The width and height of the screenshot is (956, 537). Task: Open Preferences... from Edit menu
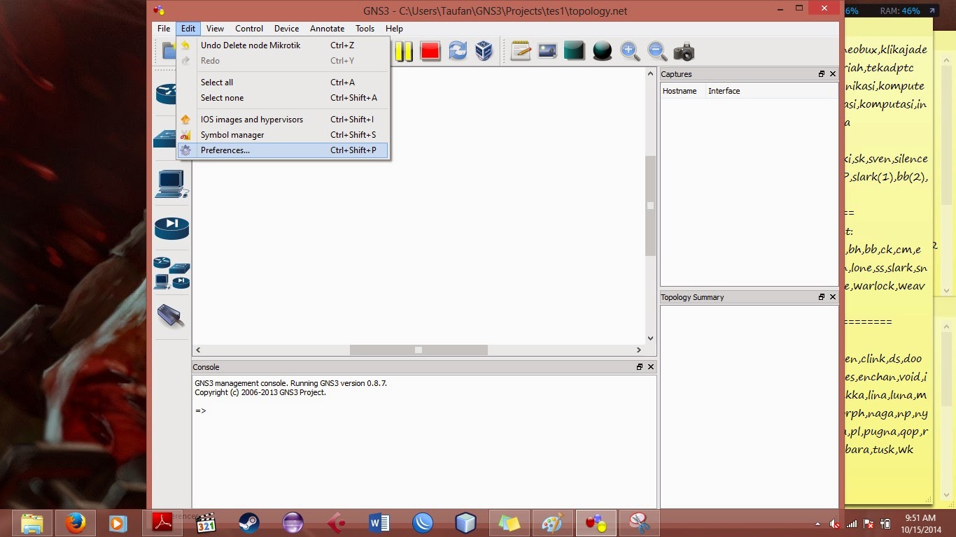coord(283,150)
